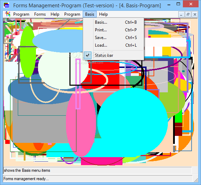Choose Basis... Ctrl+B menu entry
Viewport: 201px width, 185px height.
113,22
